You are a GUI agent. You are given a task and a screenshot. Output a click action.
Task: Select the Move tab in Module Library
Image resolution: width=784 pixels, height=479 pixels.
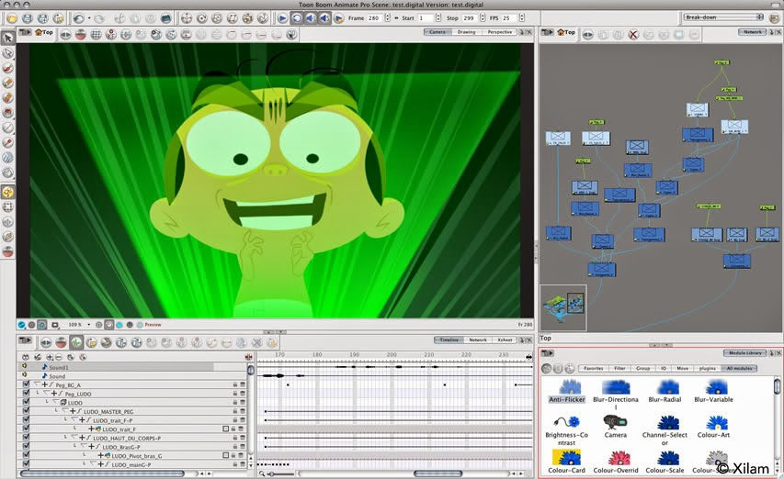point(683,369)
